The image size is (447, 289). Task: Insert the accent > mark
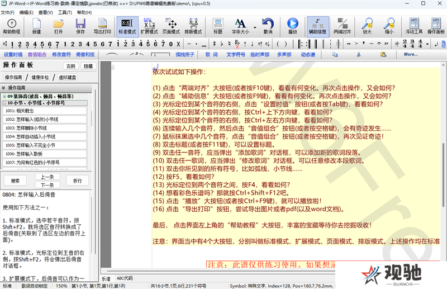coord(356,44)
